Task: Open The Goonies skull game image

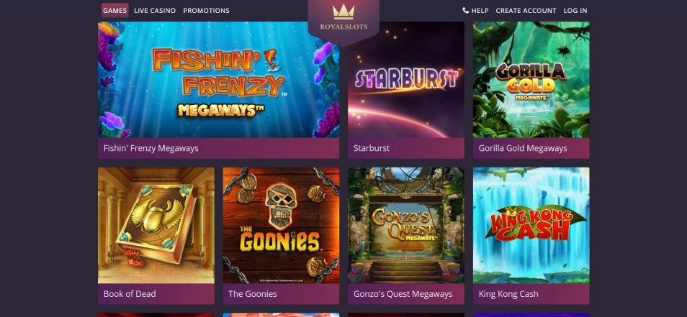Action: [281, 225]
